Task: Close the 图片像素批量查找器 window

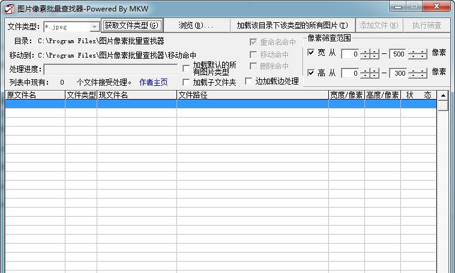Action: click(x=436, y=7)
